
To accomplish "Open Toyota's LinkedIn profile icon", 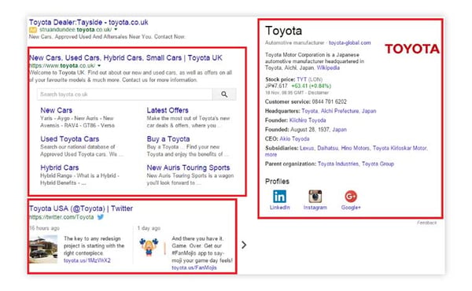I will 279,197.
